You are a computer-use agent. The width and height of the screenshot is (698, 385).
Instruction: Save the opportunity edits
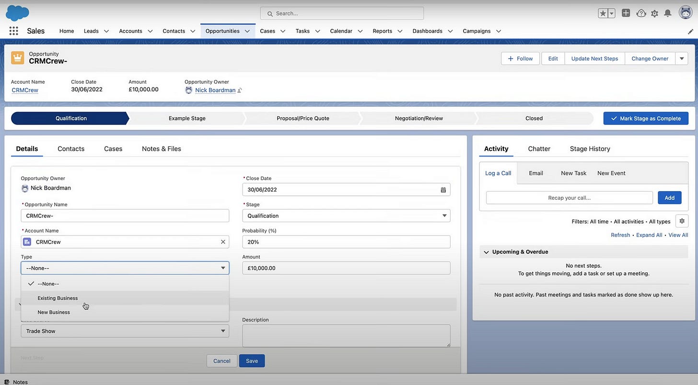(x=252, y=361)
